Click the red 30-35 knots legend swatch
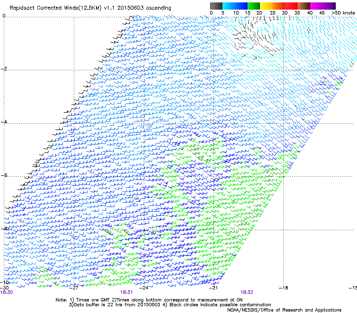357x313 pixels. [x=291, y=6]
